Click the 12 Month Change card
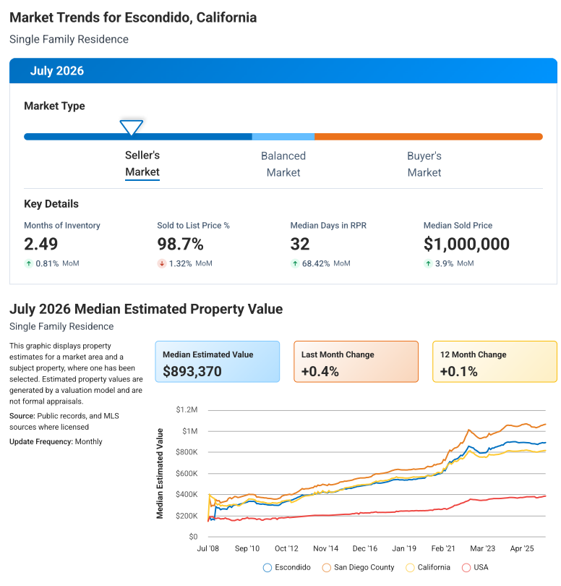The image size is (561, 586). tap(494, 362)
